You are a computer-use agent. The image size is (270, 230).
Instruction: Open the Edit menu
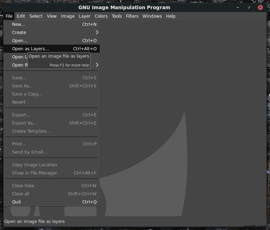point(21,16)
